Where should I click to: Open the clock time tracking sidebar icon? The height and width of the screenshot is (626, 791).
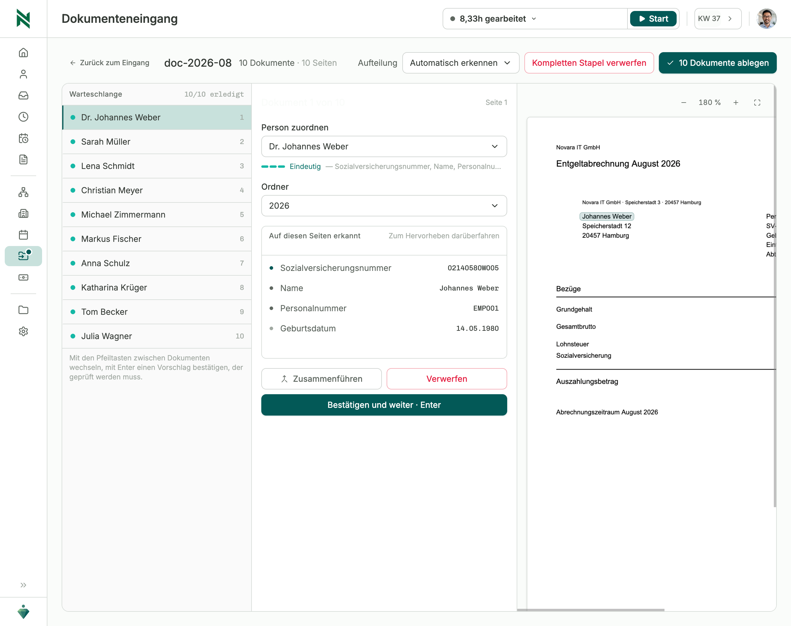(23, 116)
